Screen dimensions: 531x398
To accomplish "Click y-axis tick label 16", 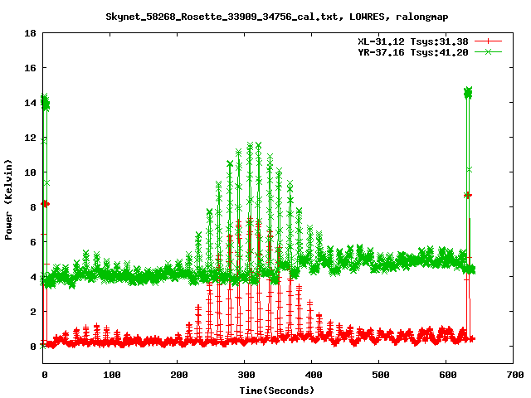I will [x=30, y=68].
